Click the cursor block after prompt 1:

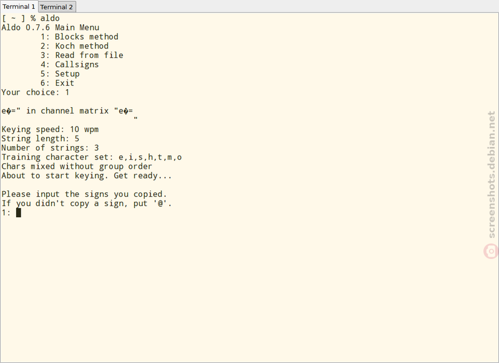[19, 213]
